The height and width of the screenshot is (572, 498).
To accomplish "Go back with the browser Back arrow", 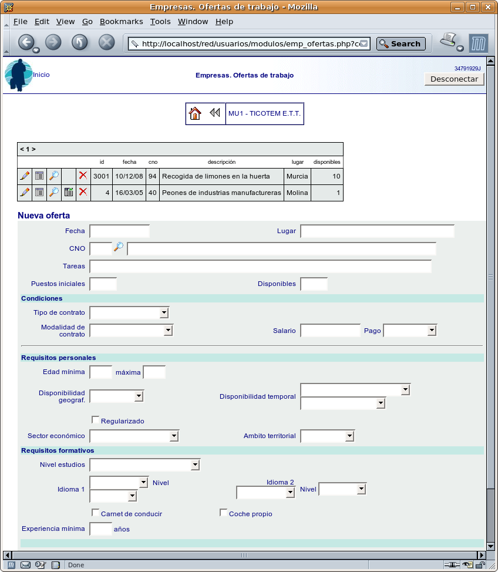I will pyautogui.click(x=26, y=43).
